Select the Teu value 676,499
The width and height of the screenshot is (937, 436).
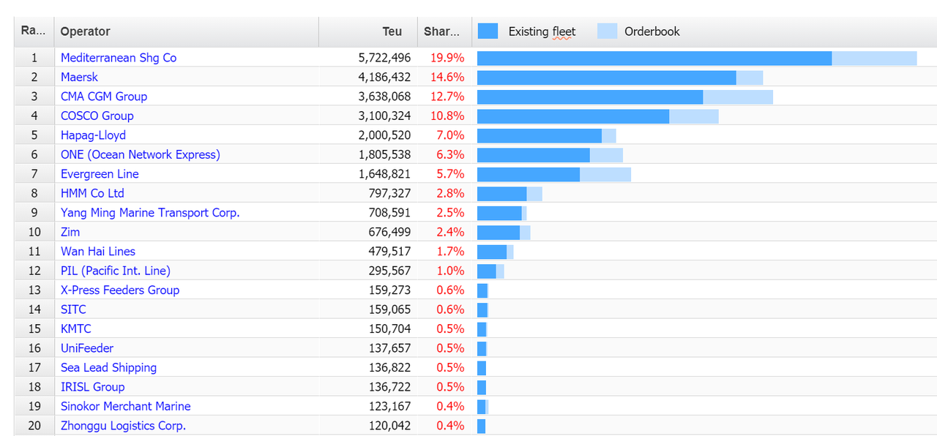389,232
